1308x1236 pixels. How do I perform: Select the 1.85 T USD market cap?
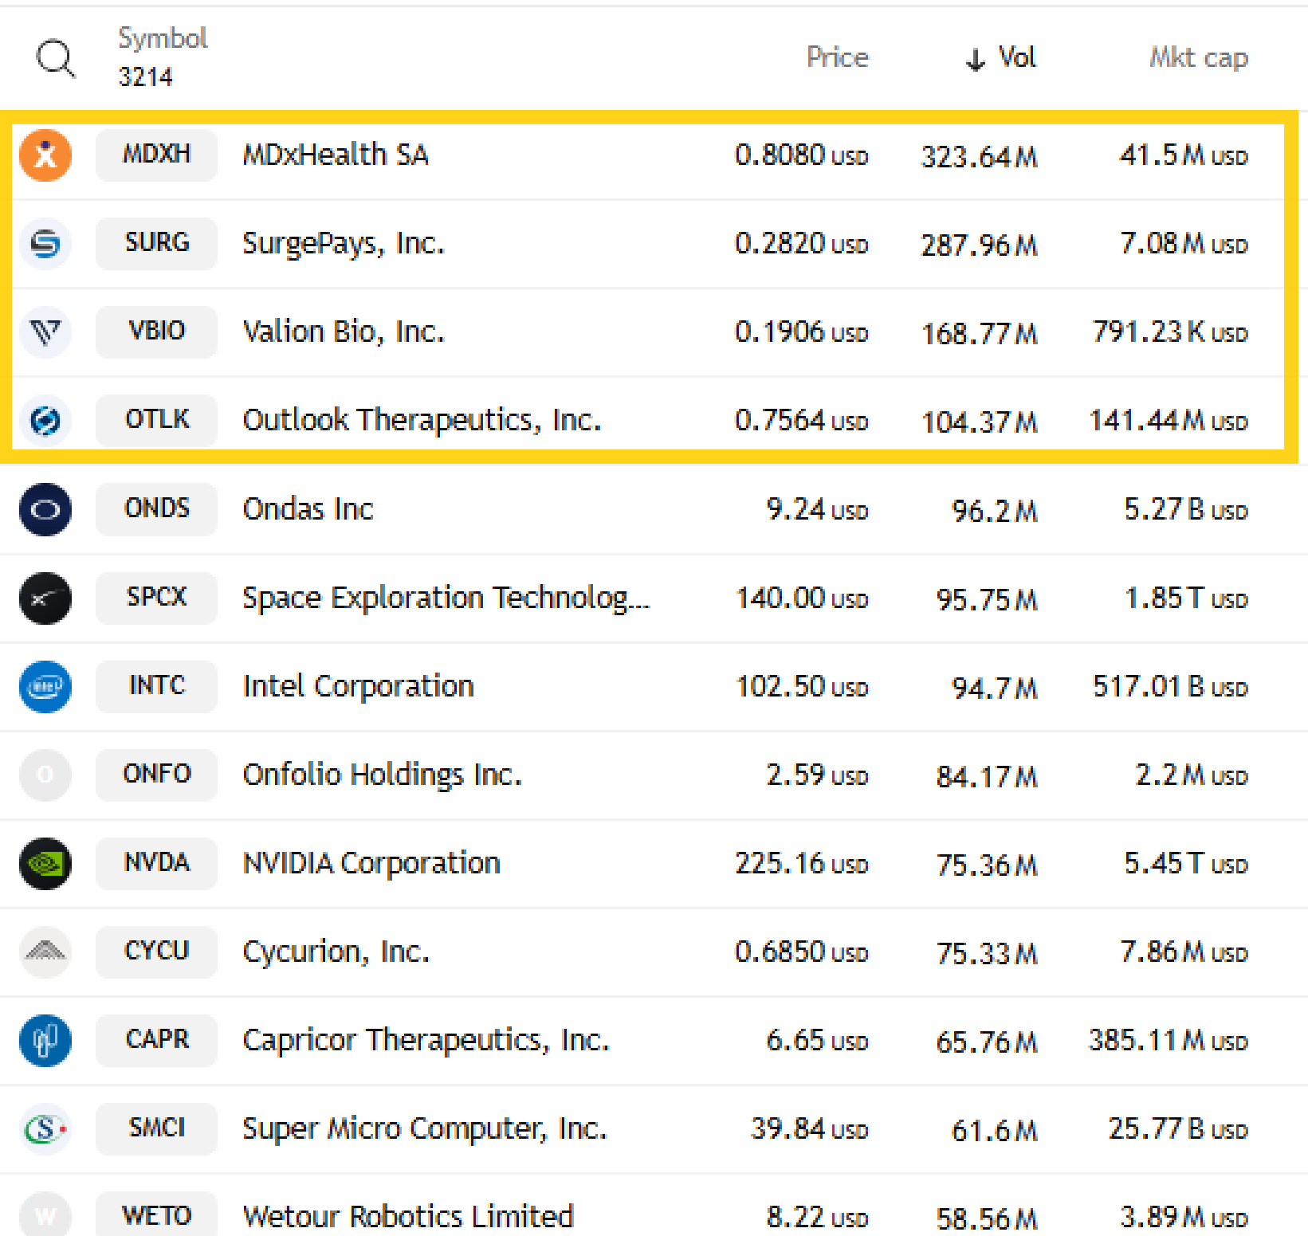(x=1186, y=598)
